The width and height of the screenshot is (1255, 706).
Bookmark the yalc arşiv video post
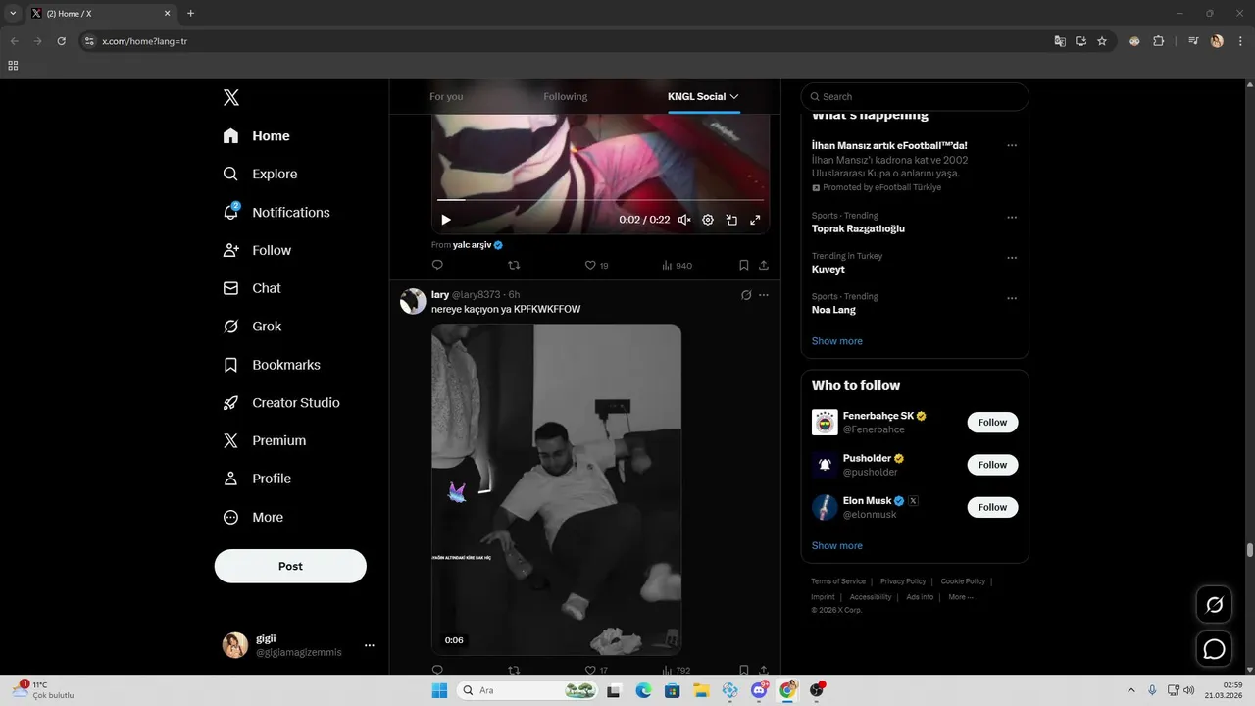pyautogui.click(x=744, y=265)
